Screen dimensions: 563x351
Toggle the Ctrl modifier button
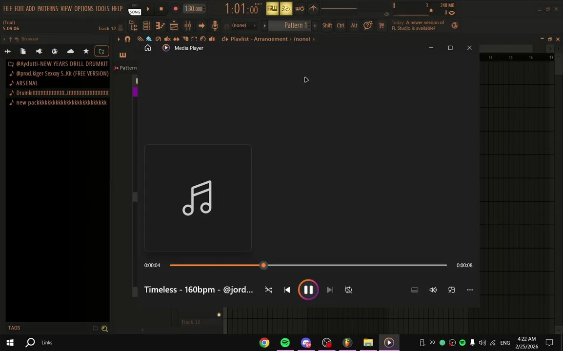tap(341, 25)
